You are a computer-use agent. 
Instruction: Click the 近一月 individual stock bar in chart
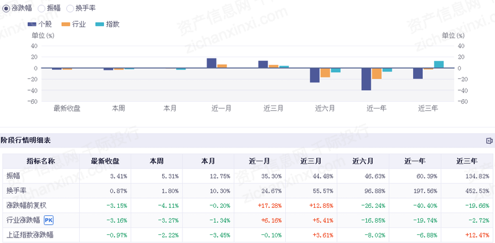(x=212, y=64)
